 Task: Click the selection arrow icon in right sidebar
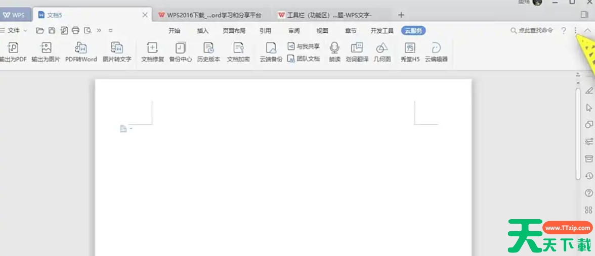point(589,108)
